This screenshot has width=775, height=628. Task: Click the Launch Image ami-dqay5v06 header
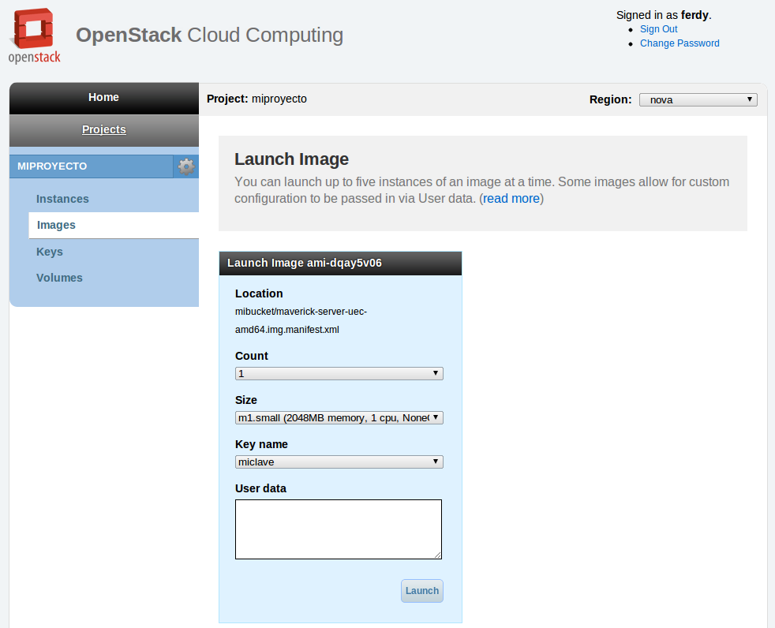coord(340,263)
